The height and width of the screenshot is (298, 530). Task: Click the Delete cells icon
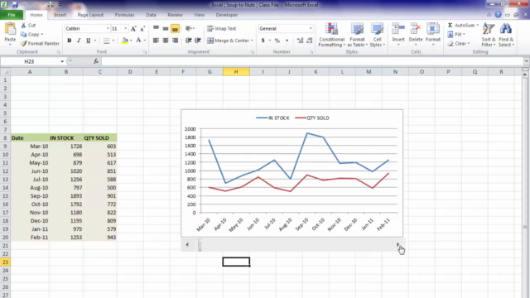coord(416,29)
